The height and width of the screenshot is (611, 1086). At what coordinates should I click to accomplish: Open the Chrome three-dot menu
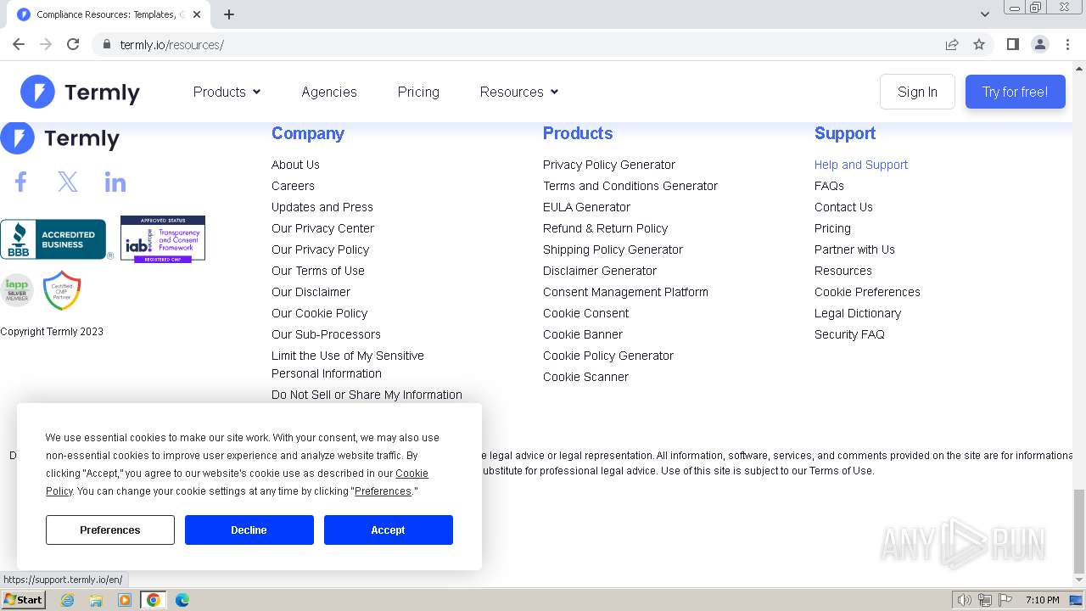(x=1067, y=44)
